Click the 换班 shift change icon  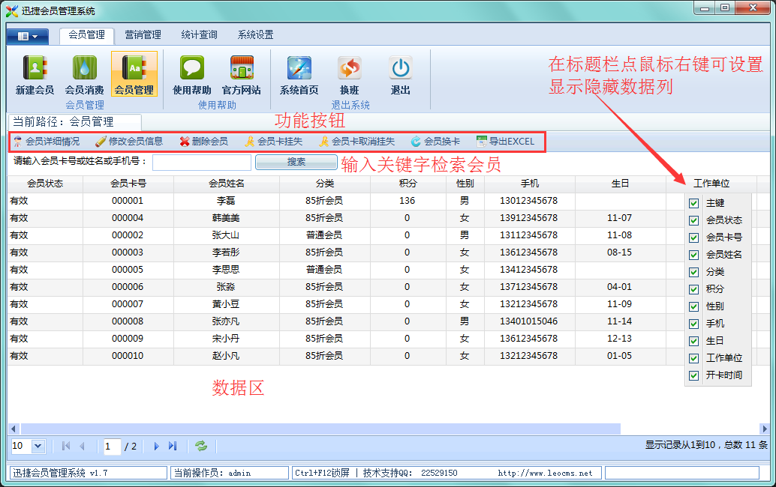[349, 68]
